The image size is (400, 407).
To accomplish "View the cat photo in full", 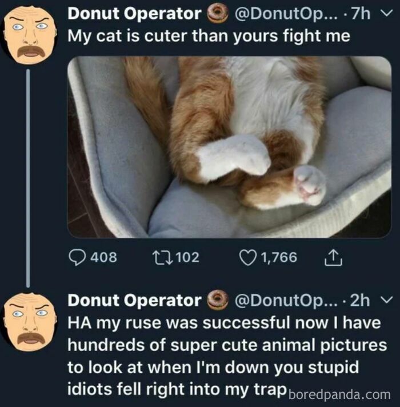I will [229, 147].
